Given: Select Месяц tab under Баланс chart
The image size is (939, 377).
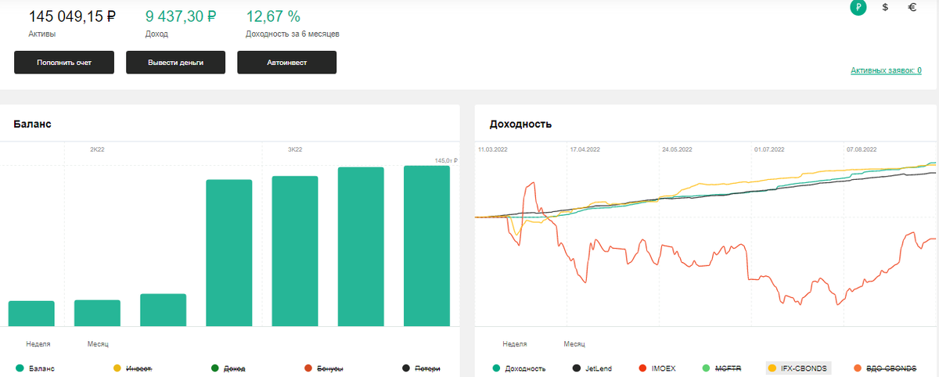Looking at the screenshot, I should [x=98, y=343].
